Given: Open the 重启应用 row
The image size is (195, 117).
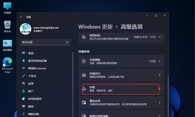Looking at the screenshot, I should click(x=121, y=102).
